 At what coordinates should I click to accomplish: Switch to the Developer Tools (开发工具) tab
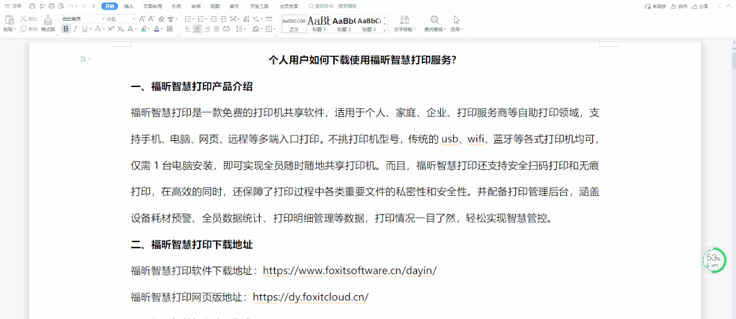259,6
